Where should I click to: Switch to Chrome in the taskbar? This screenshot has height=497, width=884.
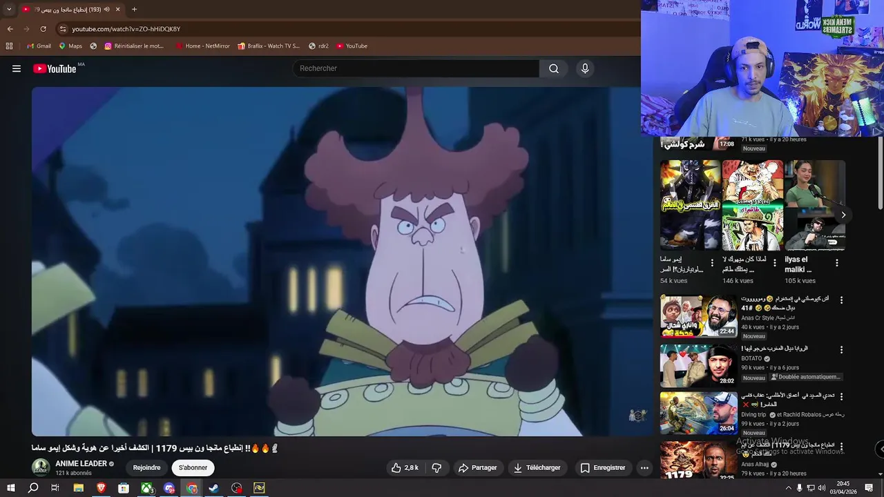[192, 488]
